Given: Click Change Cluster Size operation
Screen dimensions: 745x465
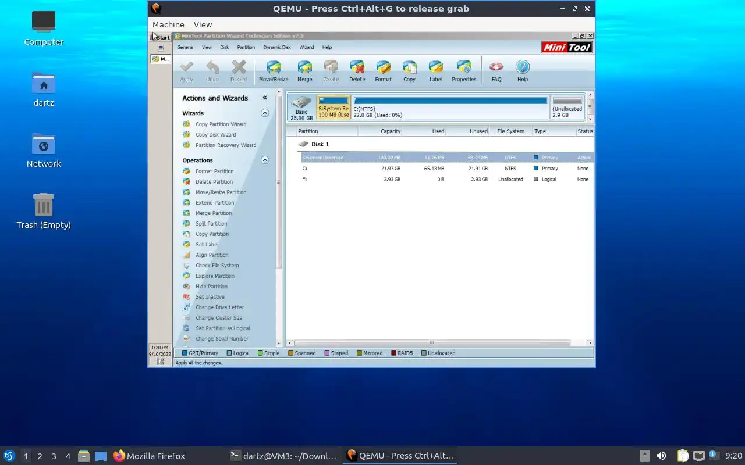Looking at the screenshot, I should coord(219,318).
